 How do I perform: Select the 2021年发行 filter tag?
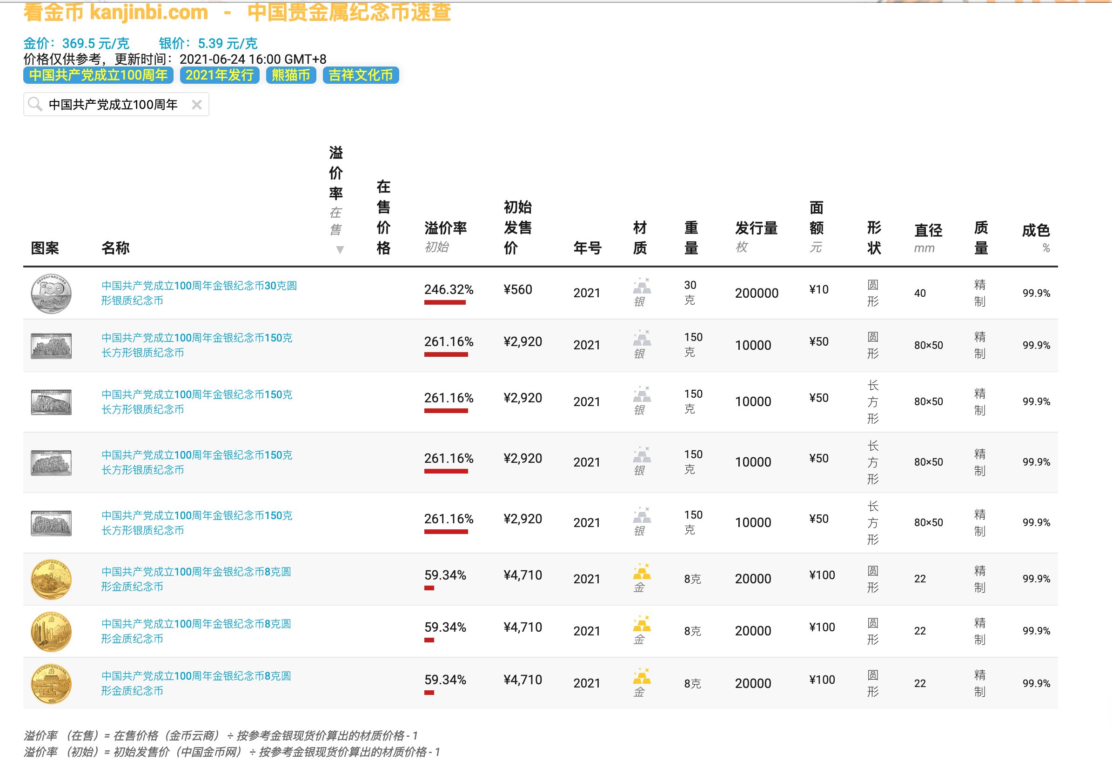click(219, 75)
